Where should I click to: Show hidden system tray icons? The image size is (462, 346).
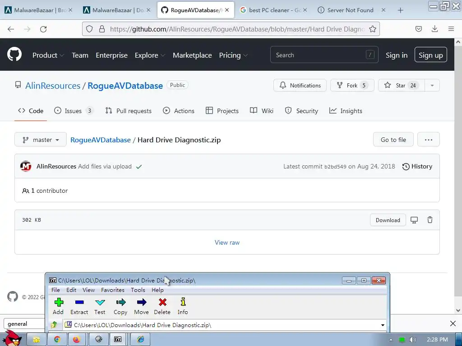pyautogui.click(x=391, y=340)
